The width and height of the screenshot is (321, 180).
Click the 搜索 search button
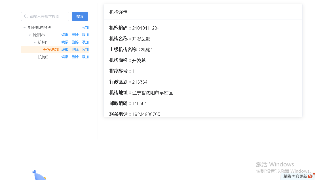(80, 16)
